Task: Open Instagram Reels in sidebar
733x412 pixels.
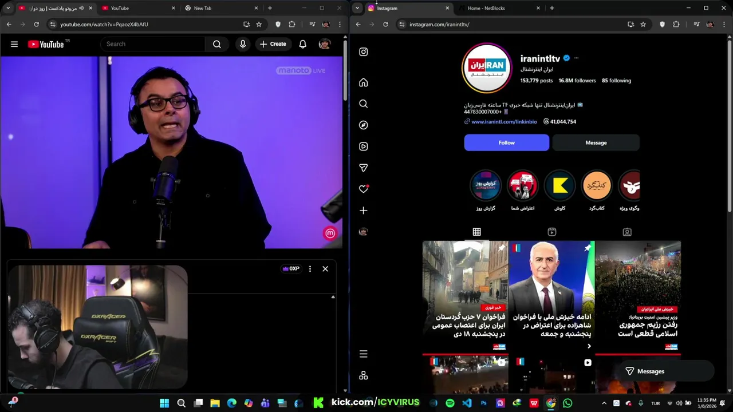Action: [x=363, y=146]
